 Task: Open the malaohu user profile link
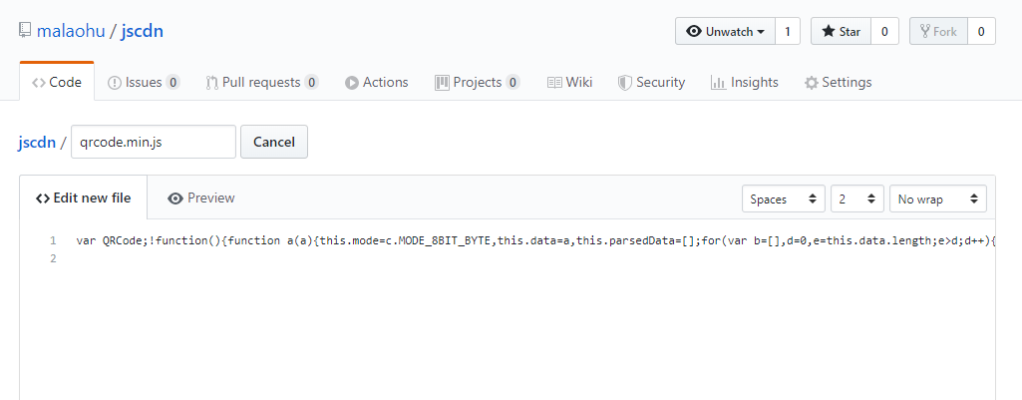pyautogui.click(x=71, y=31)
